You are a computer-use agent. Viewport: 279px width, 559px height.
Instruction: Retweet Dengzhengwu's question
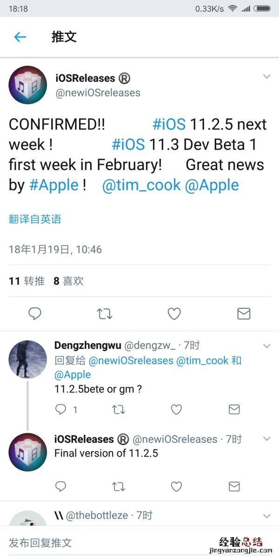coord(119,409)
